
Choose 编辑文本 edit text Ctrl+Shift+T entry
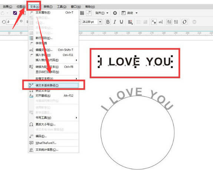tap(53, 50)
